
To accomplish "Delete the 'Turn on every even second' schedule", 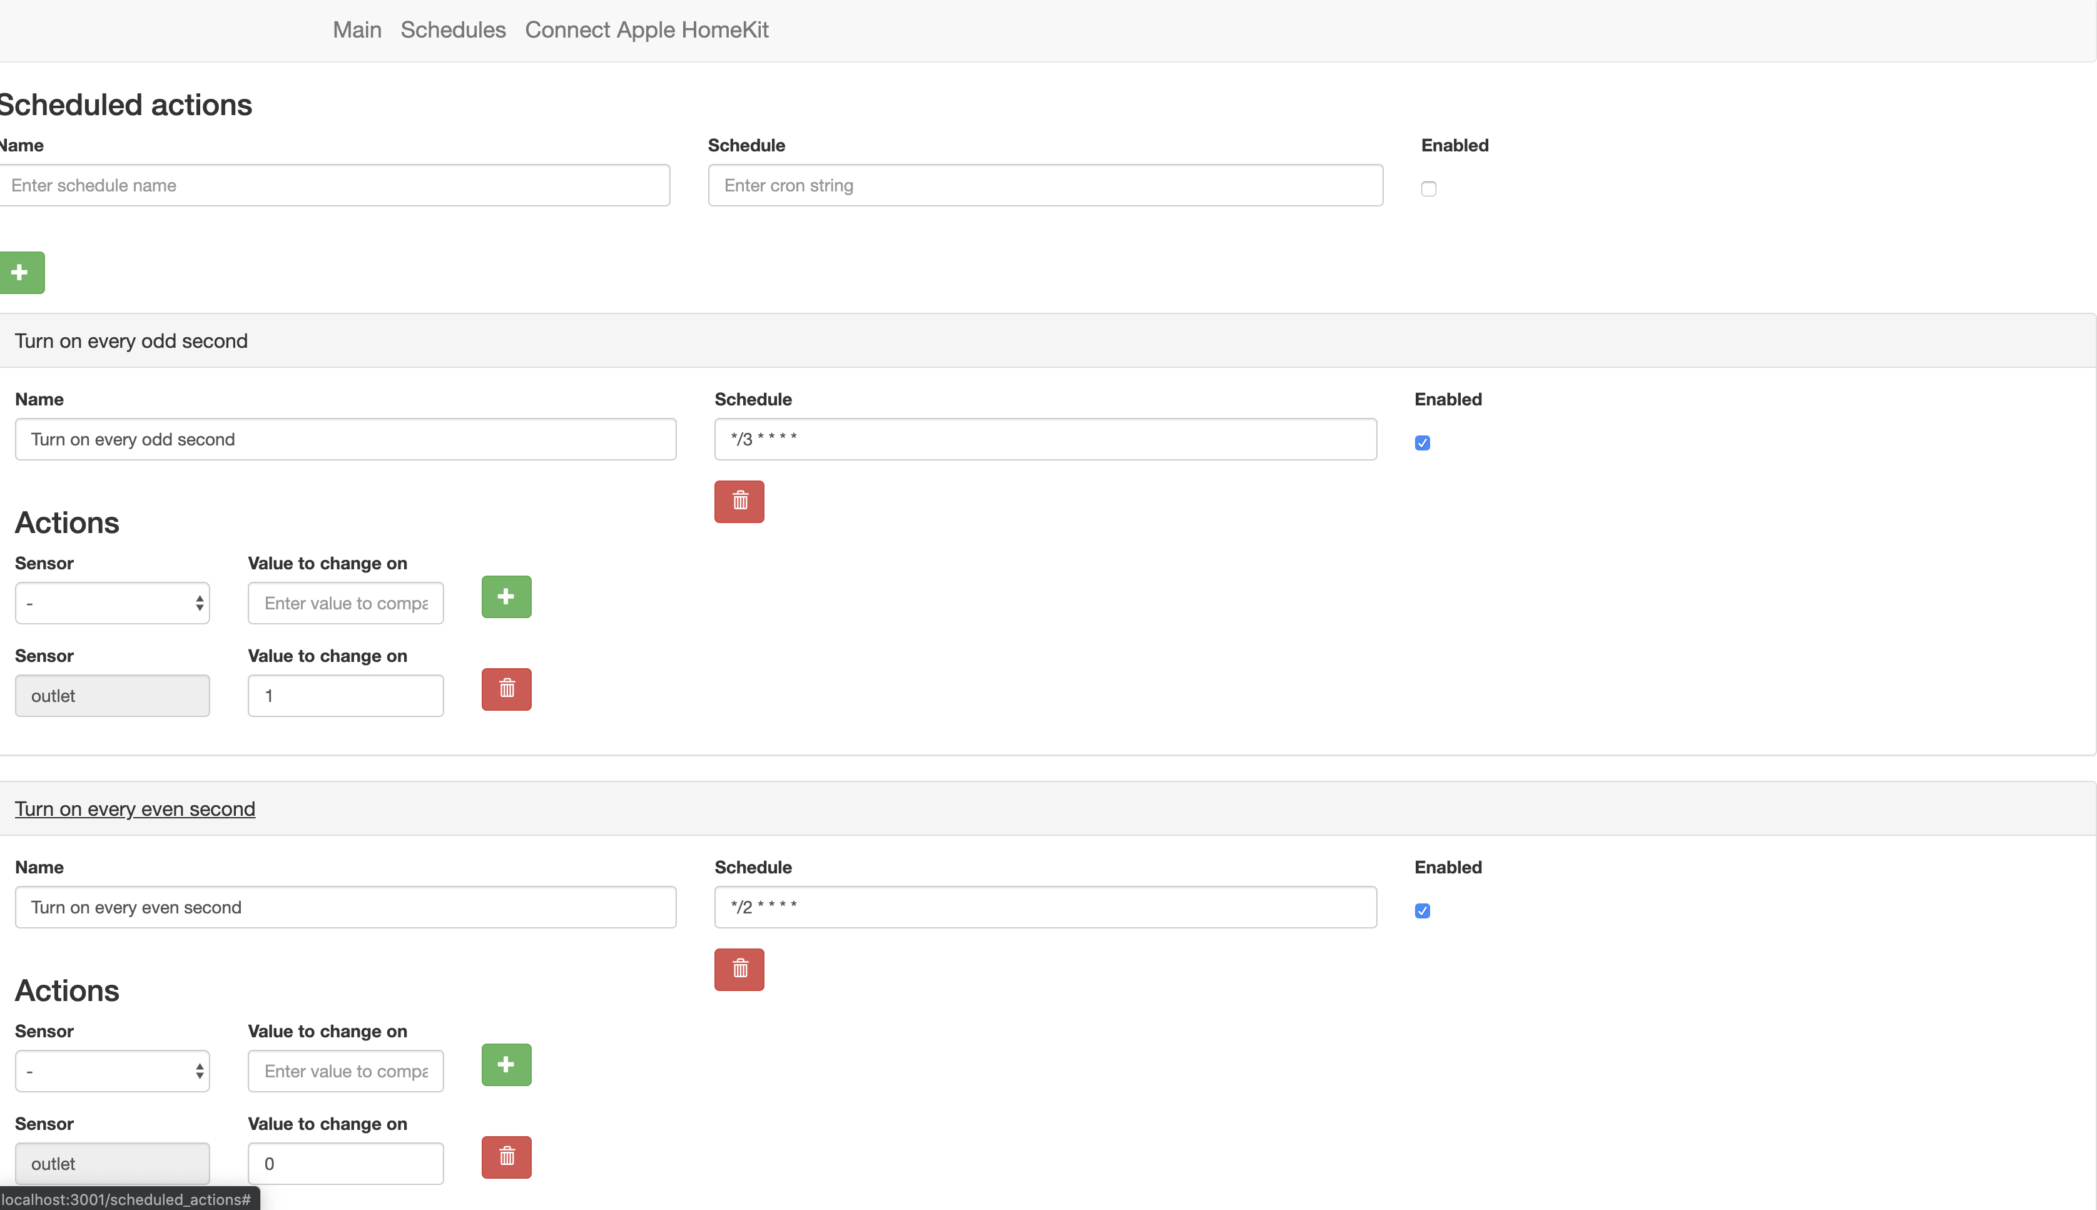I will coord(739,969).
